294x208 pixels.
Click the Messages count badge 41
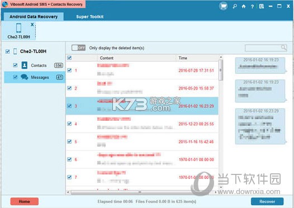(x=60, y=77)
